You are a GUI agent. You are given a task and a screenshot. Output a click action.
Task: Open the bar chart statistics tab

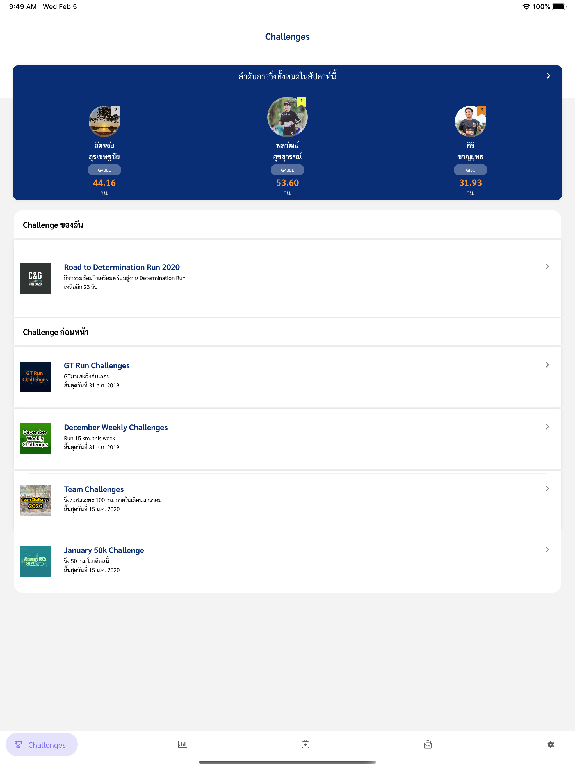[x=182, y=744]
